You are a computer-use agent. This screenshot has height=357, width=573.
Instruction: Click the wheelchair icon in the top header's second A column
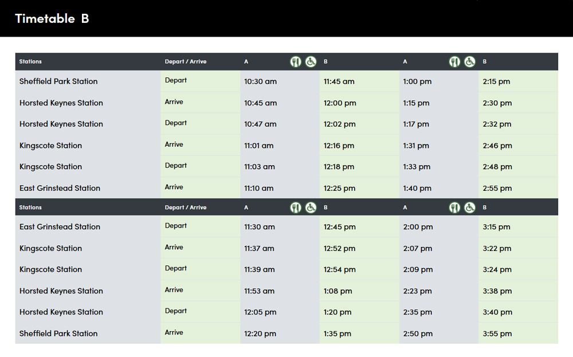tap(470, 62)
